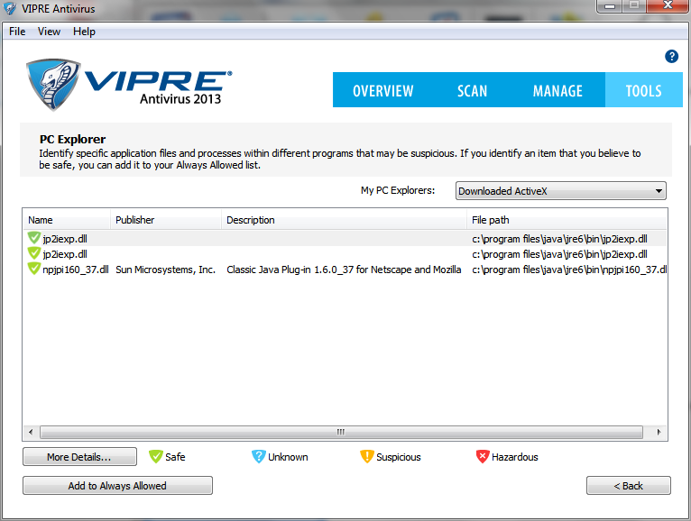691x521 pixels.
Task: Click the red Hazardous legend shield icon
Action: (x=483, y=457)
